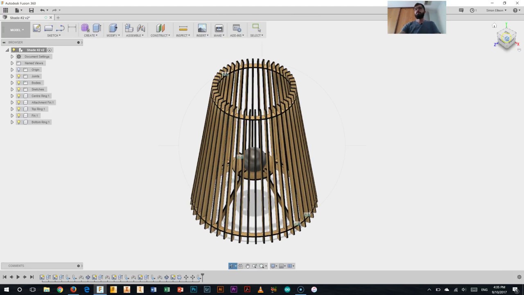
Task: Click the timeline end marker
Action: 202,277
